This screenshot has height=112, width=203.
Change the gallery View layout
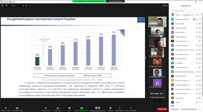[x=165, y=6]
